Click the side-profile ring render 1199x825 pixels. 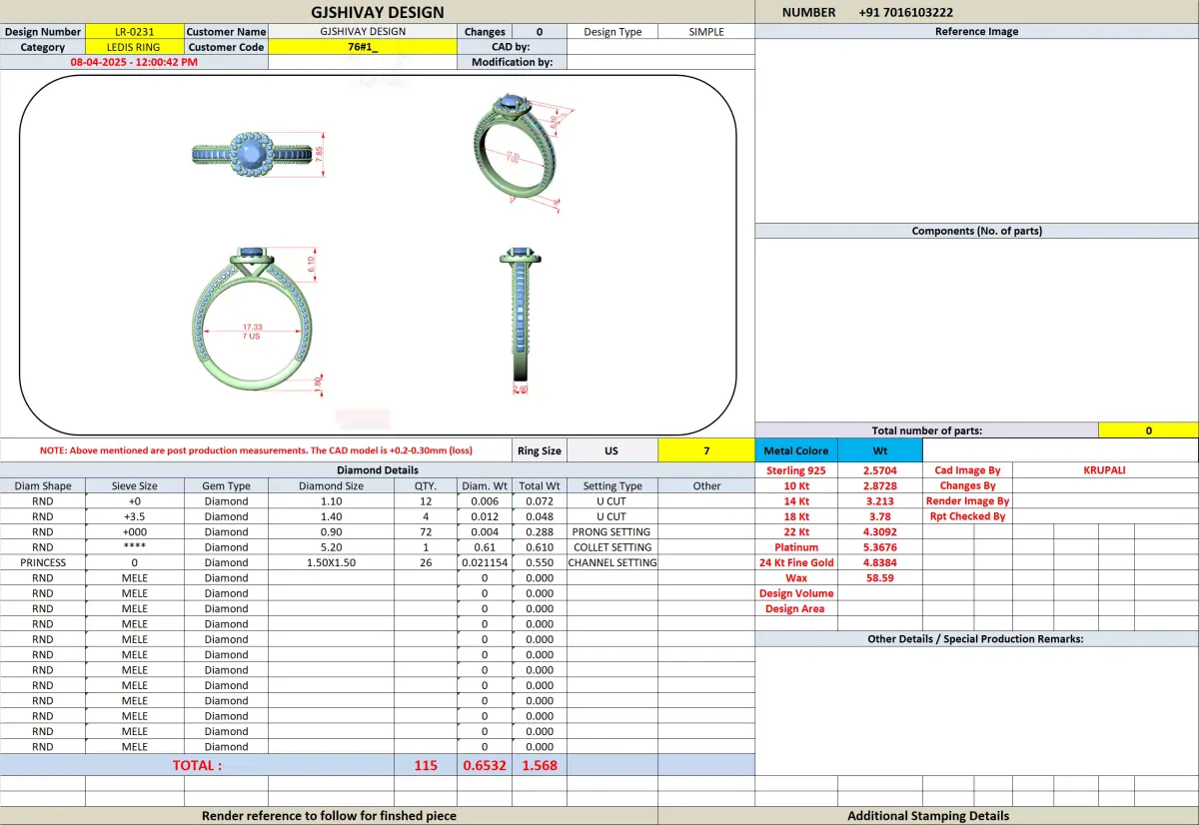click(520, 320)
